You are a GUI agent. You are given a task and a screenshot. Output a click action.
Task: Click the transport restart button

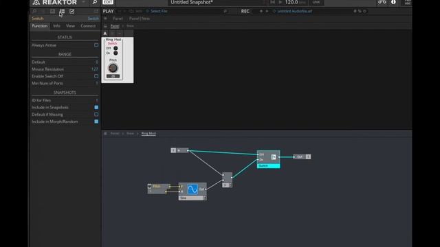click(x=272, y=2)
